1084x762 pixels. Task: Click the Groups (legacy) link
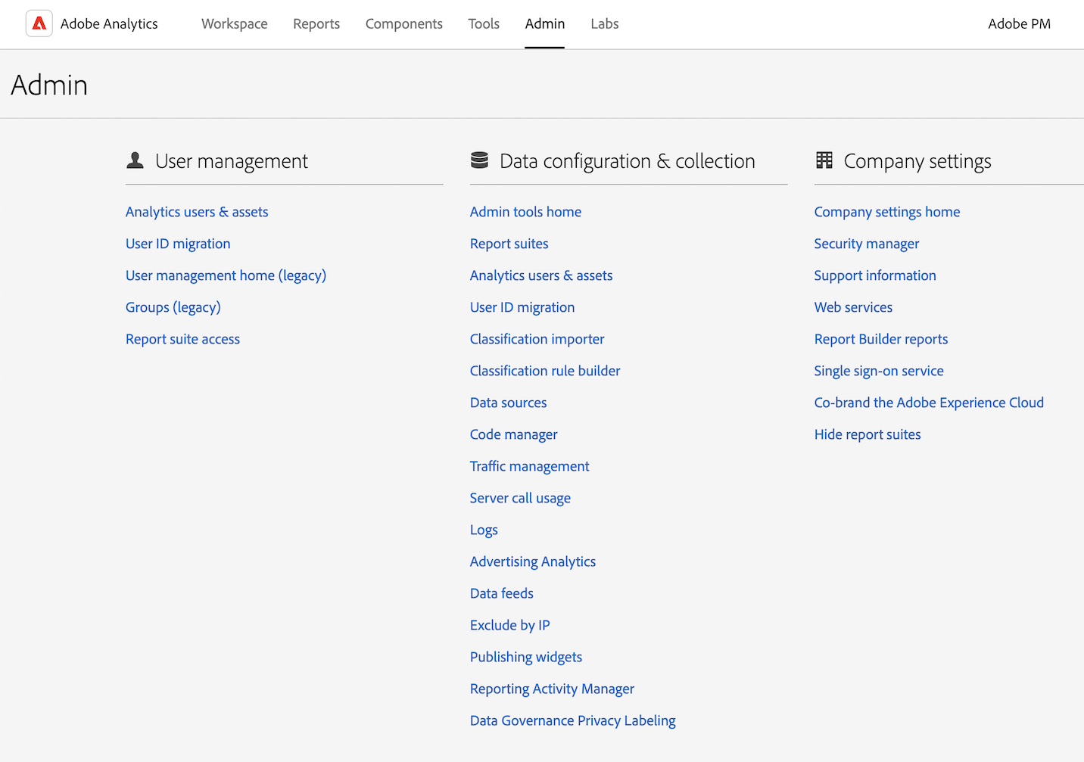point(173,307)
